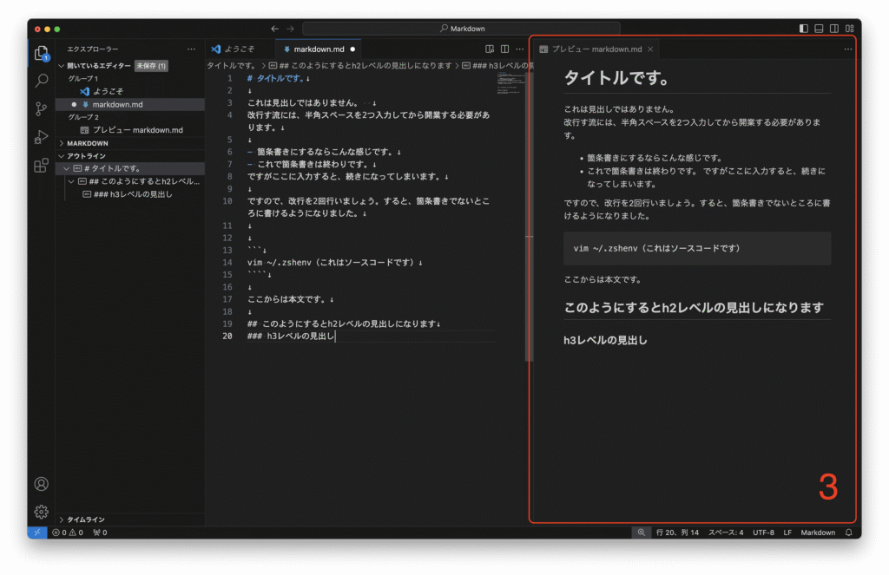Click the グループ 1 label in open editors
Viewport: 889px width, 575px height.
tap(82, 79)
